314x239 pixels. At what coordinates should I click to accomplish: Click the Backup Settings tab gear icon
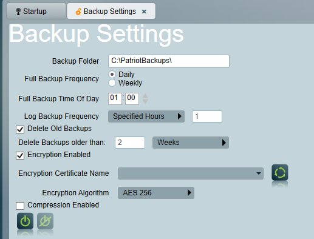pos(78,12)
